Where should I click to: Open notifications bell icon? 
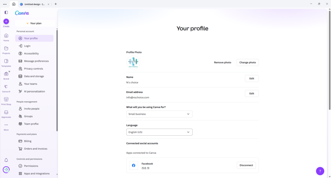pyautogui.click(x=6, y=160)
